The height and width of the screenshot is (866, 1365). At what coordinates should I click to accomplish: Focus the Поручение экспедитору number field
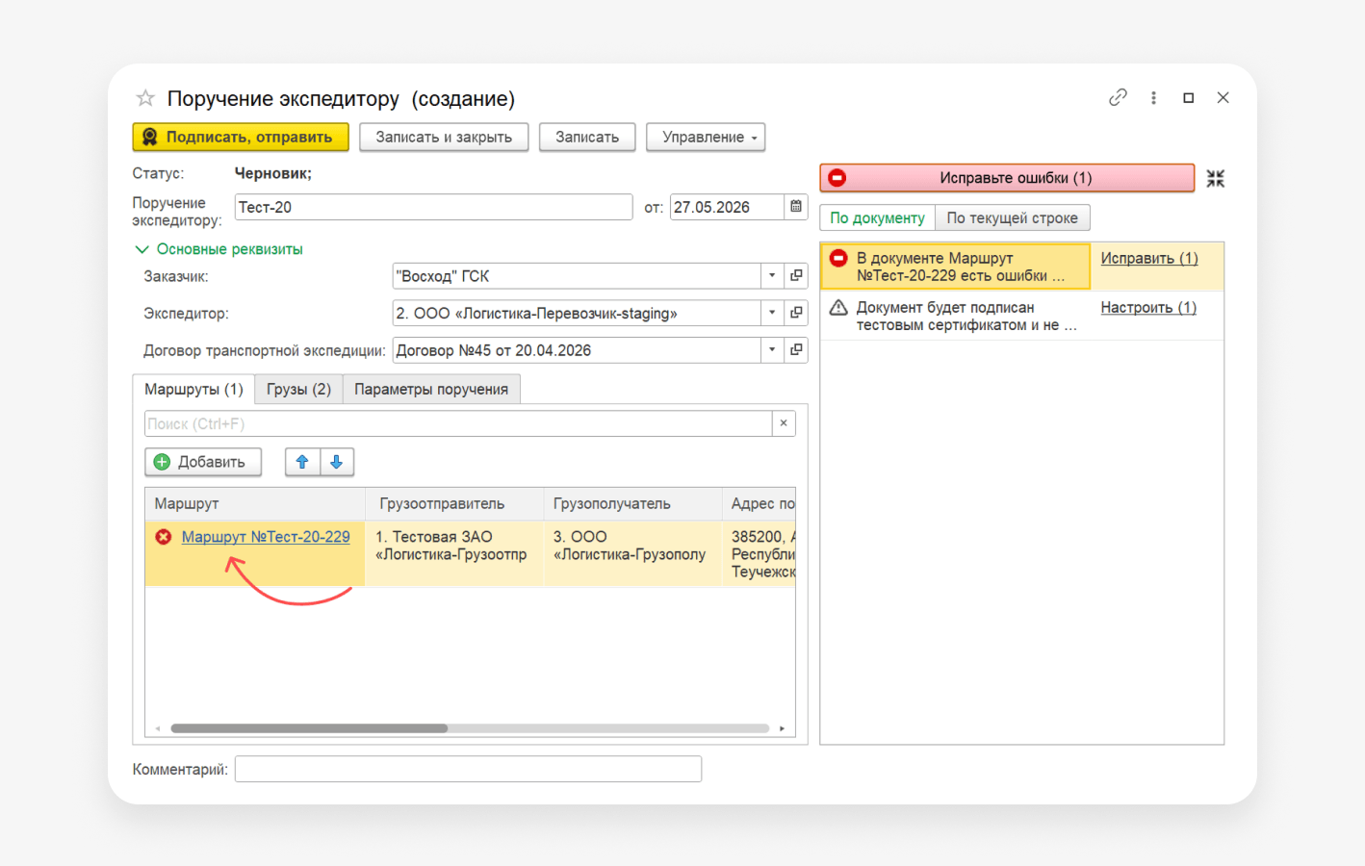[x=433, y=207]
